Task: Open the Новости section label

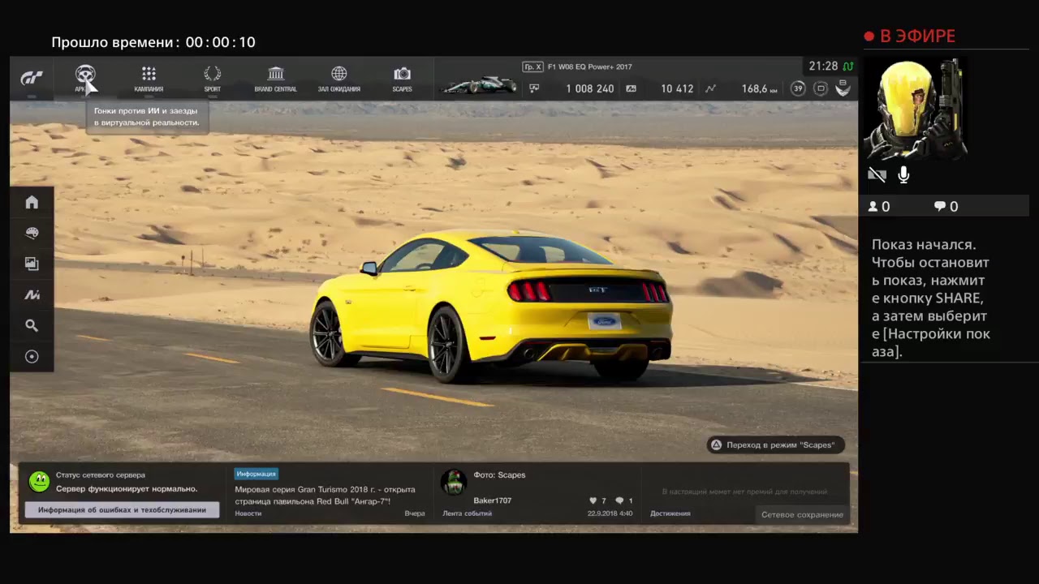Action: click(248, 513)
